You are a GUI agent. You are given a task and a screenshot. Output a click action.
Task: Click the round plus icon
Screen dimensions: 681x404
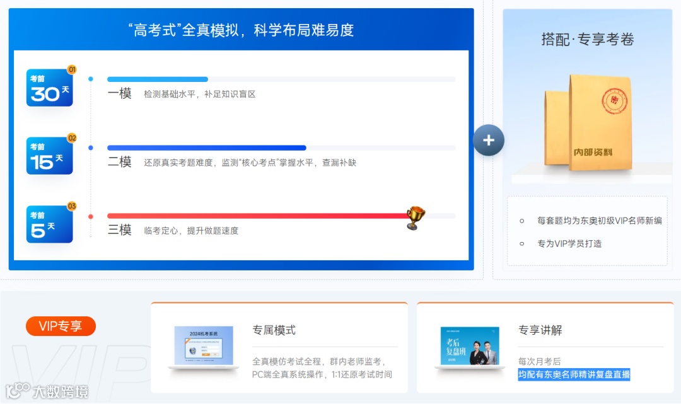(x=489, y=140)
